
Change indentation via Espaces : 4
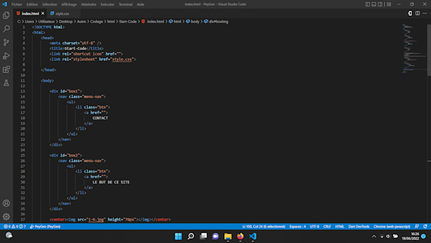(297, 227)
